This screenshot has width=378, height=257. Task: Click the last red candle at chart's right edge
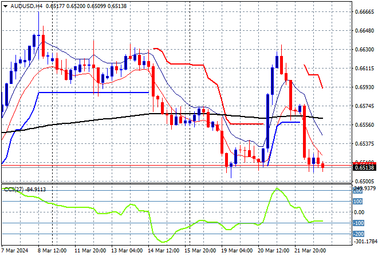point(323,166)
